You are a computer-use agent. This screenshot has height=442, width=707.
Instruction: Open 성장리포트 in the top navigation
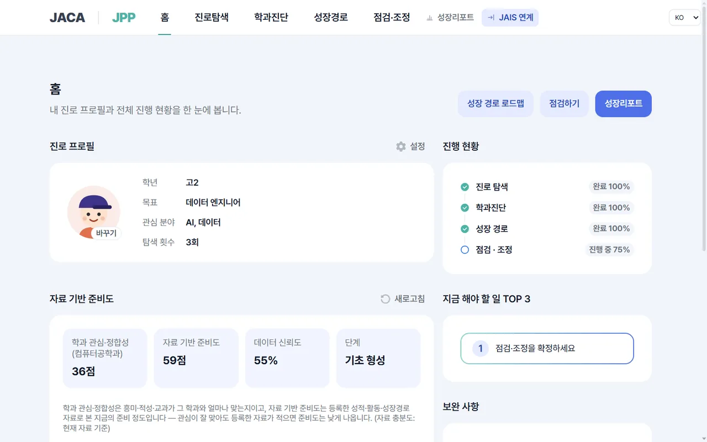coord(450,18)
